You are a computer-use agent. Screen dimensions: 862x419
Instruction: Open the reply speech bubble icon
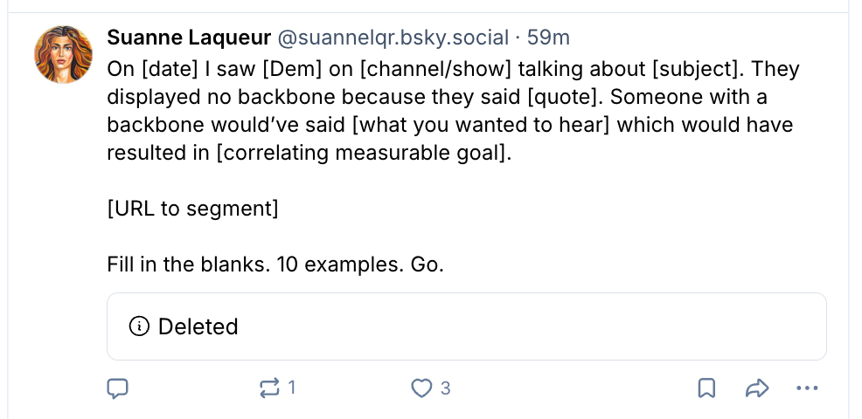tap(118, 388)
